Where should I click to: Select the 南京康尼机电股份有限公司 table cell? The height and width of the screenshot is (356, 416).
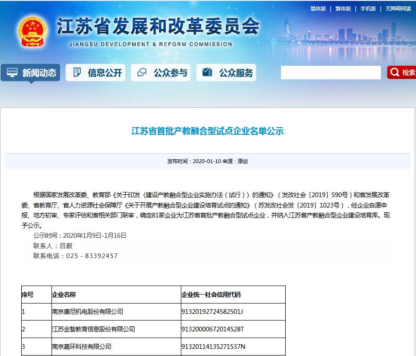click(87, 312)
